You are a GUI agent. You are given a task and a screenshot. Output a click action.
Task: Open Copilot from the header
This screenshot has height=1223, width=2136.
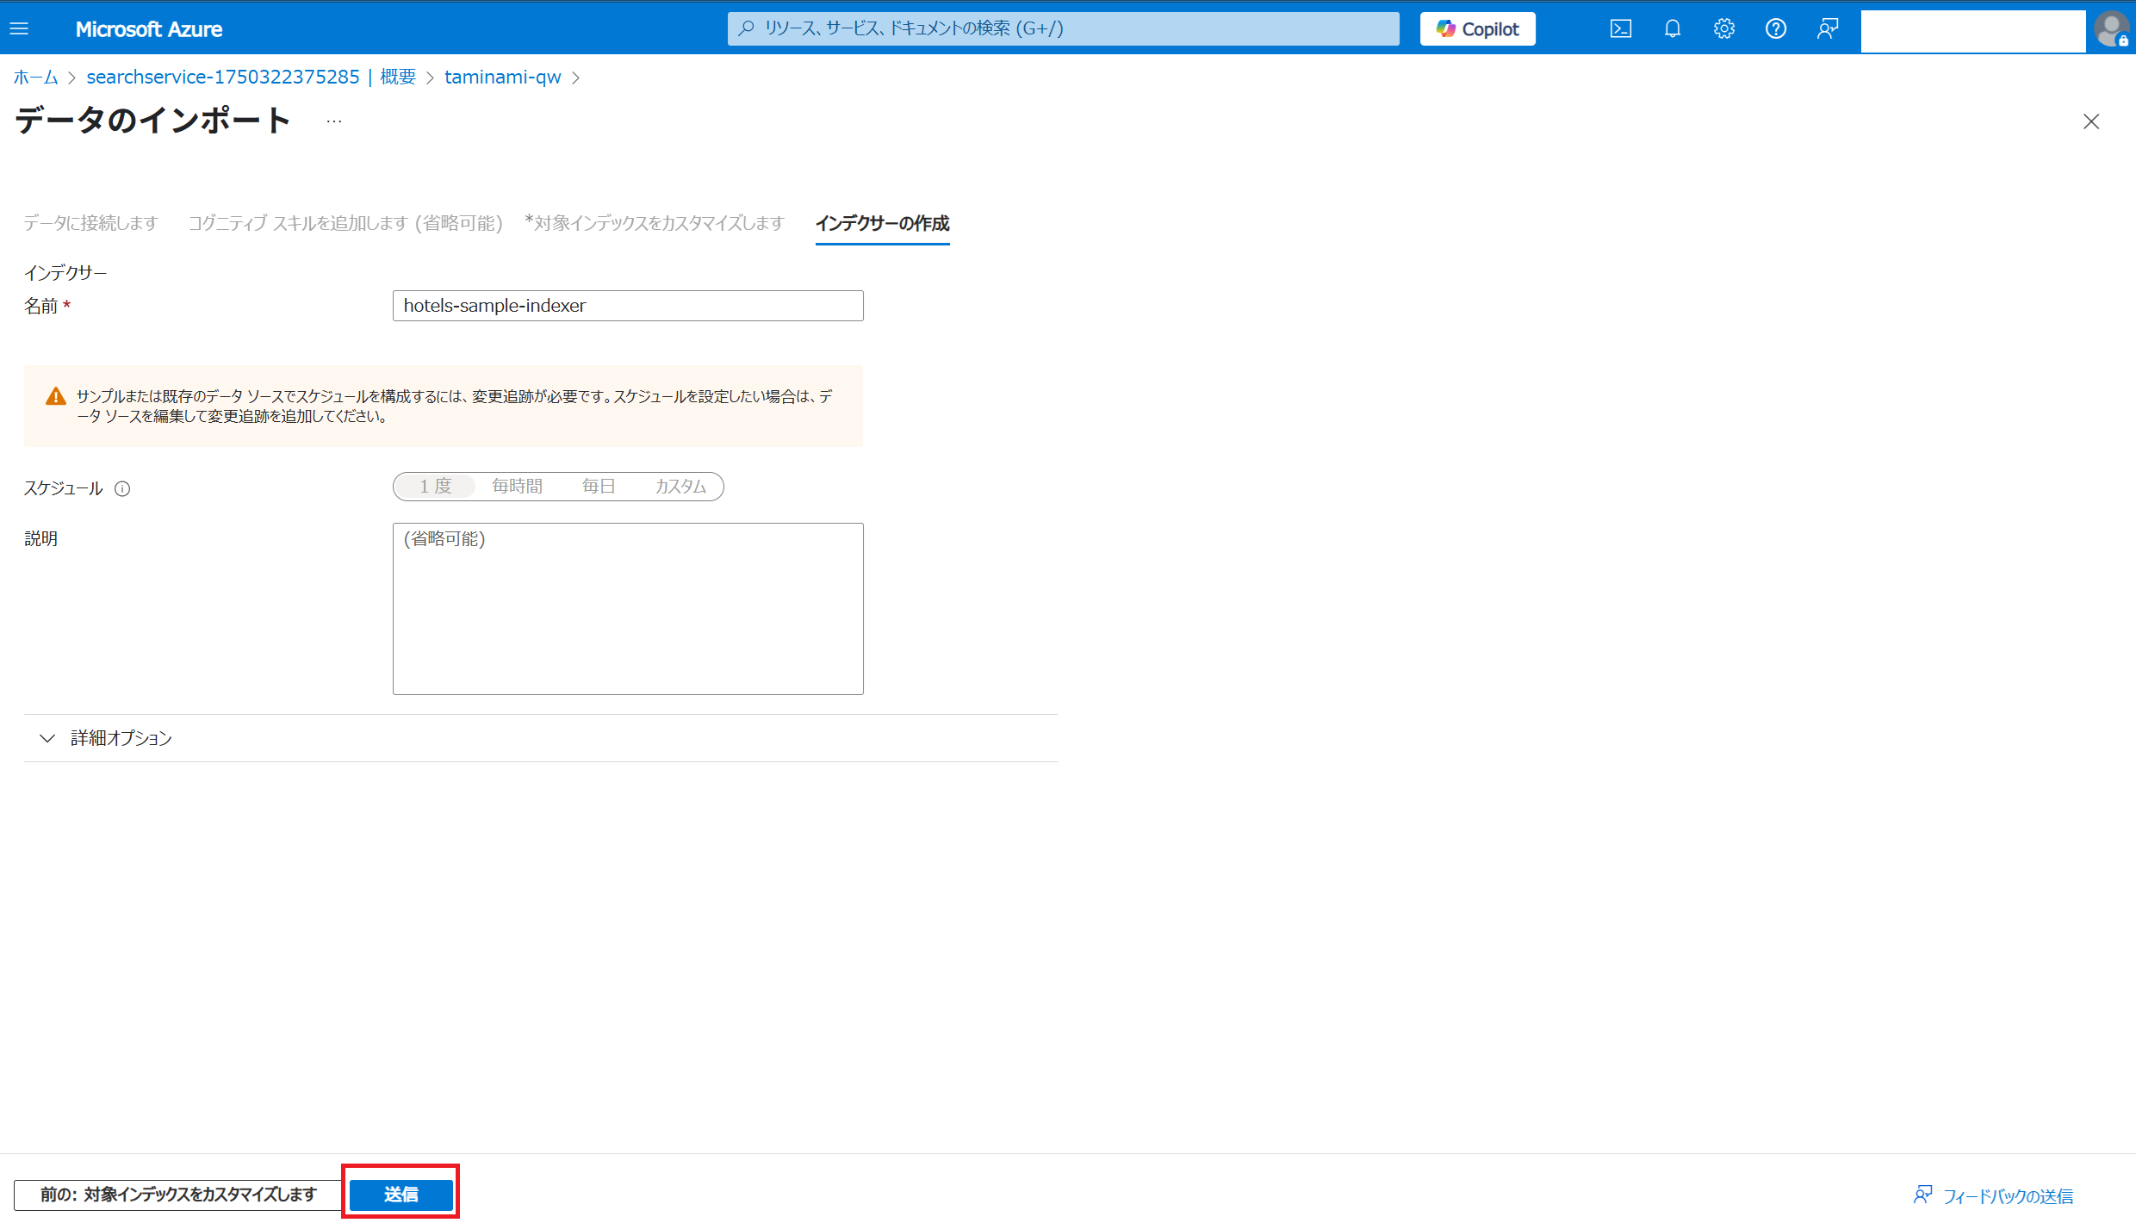click(x=1477, y=28)
